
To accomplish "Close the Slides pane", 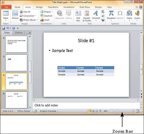I will [x=30, y=33].
